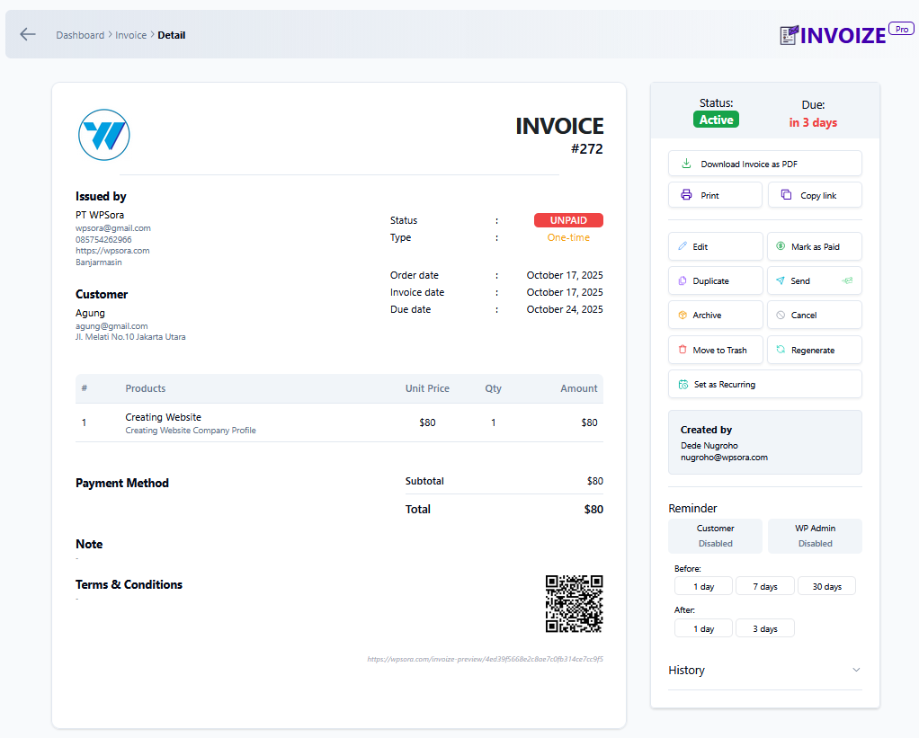Click the Send paper-plane icon
The width and height of the screenshot is (919, 738).
point(779,280)
